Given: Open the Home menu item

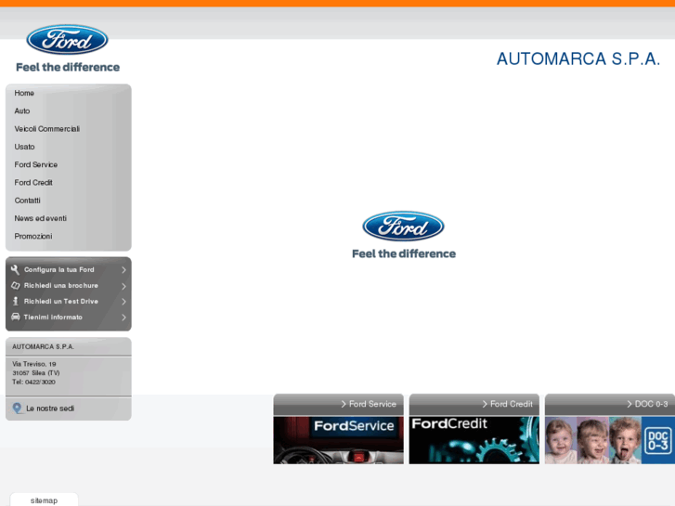Looking at the screenshot, I should [24, 93].
